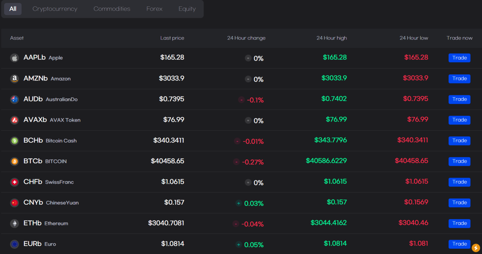This screenshot has height=254, width=482.
Task: Show the Equity assets tab
Action: [187, 9]
